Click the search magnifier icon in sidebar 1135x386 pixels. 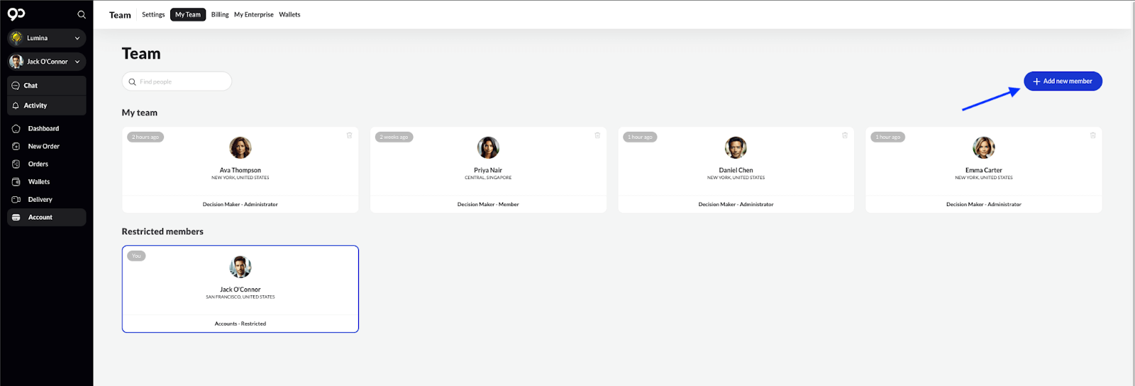click(82, 15)
